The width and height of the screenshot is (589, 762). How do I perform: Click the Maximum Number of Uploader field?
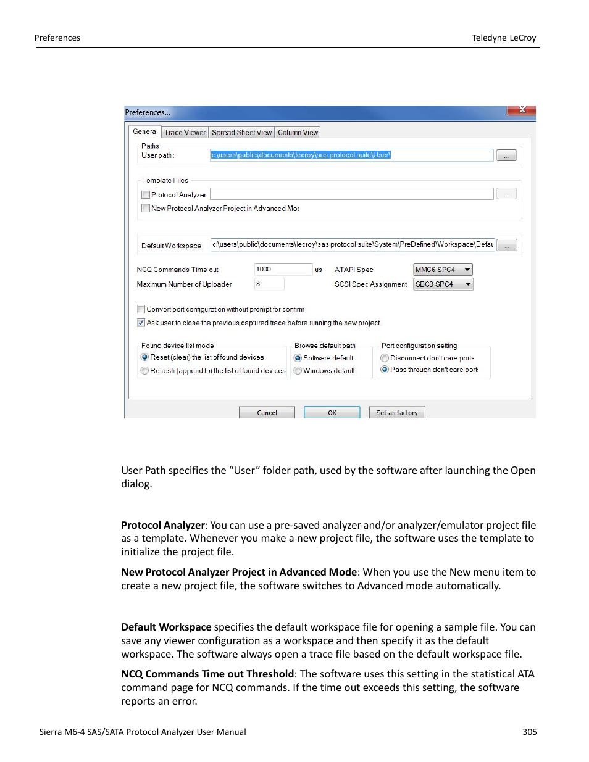(269, 284)
